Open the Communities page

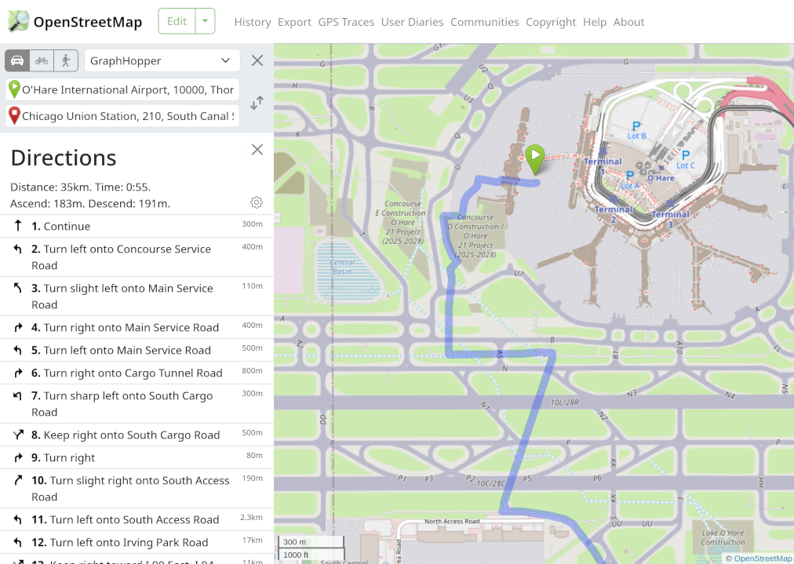click(x=485, y=22)
